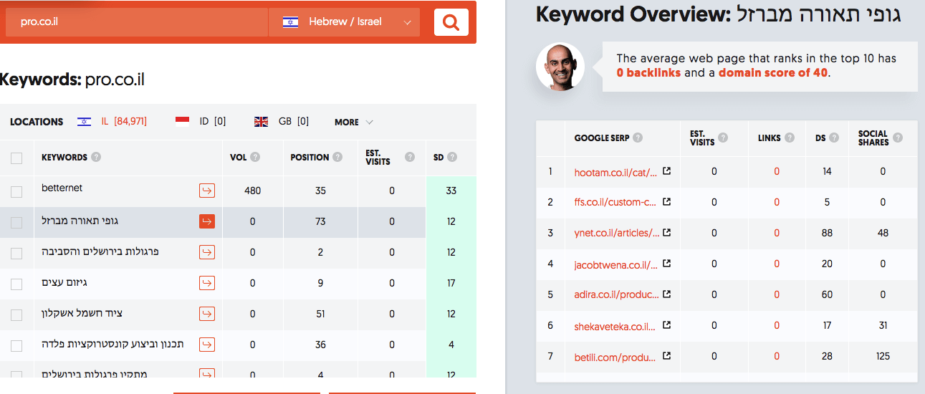Open the adira.co.il/produc... SERP link

pos(616,294)
